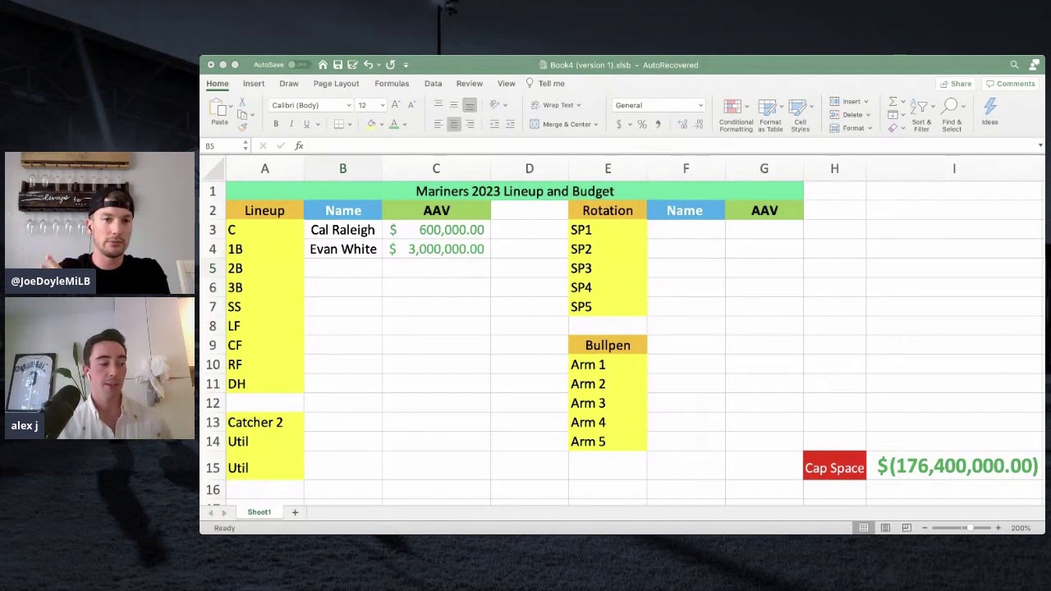The image size is (1051, 591).
Task: Toggle Align Left
Action: [438, 124]
